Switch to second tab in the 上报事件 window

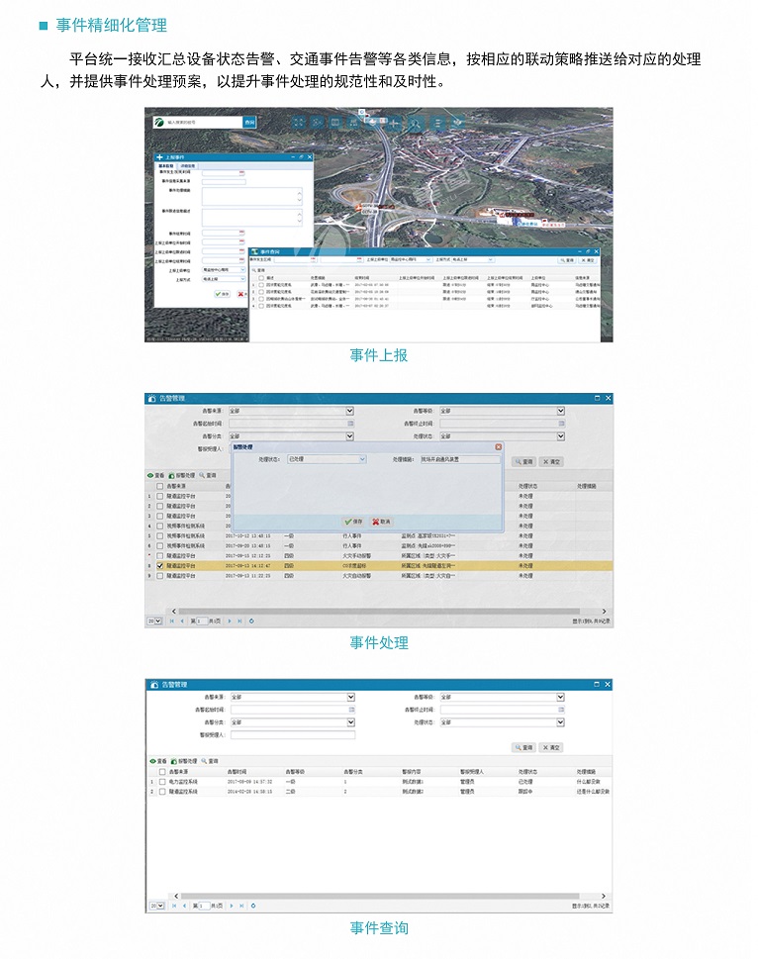pyautogui.click(x=189, y=165)
